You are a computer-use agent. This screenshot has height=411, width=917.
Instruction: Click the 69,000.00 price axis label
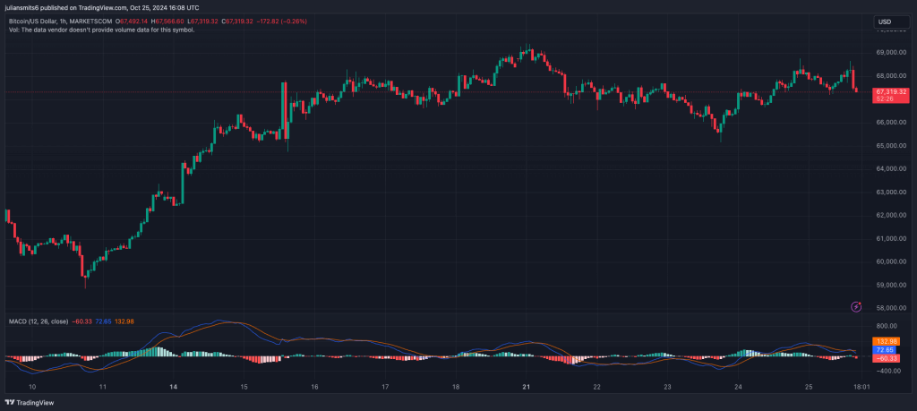[891, 53]
